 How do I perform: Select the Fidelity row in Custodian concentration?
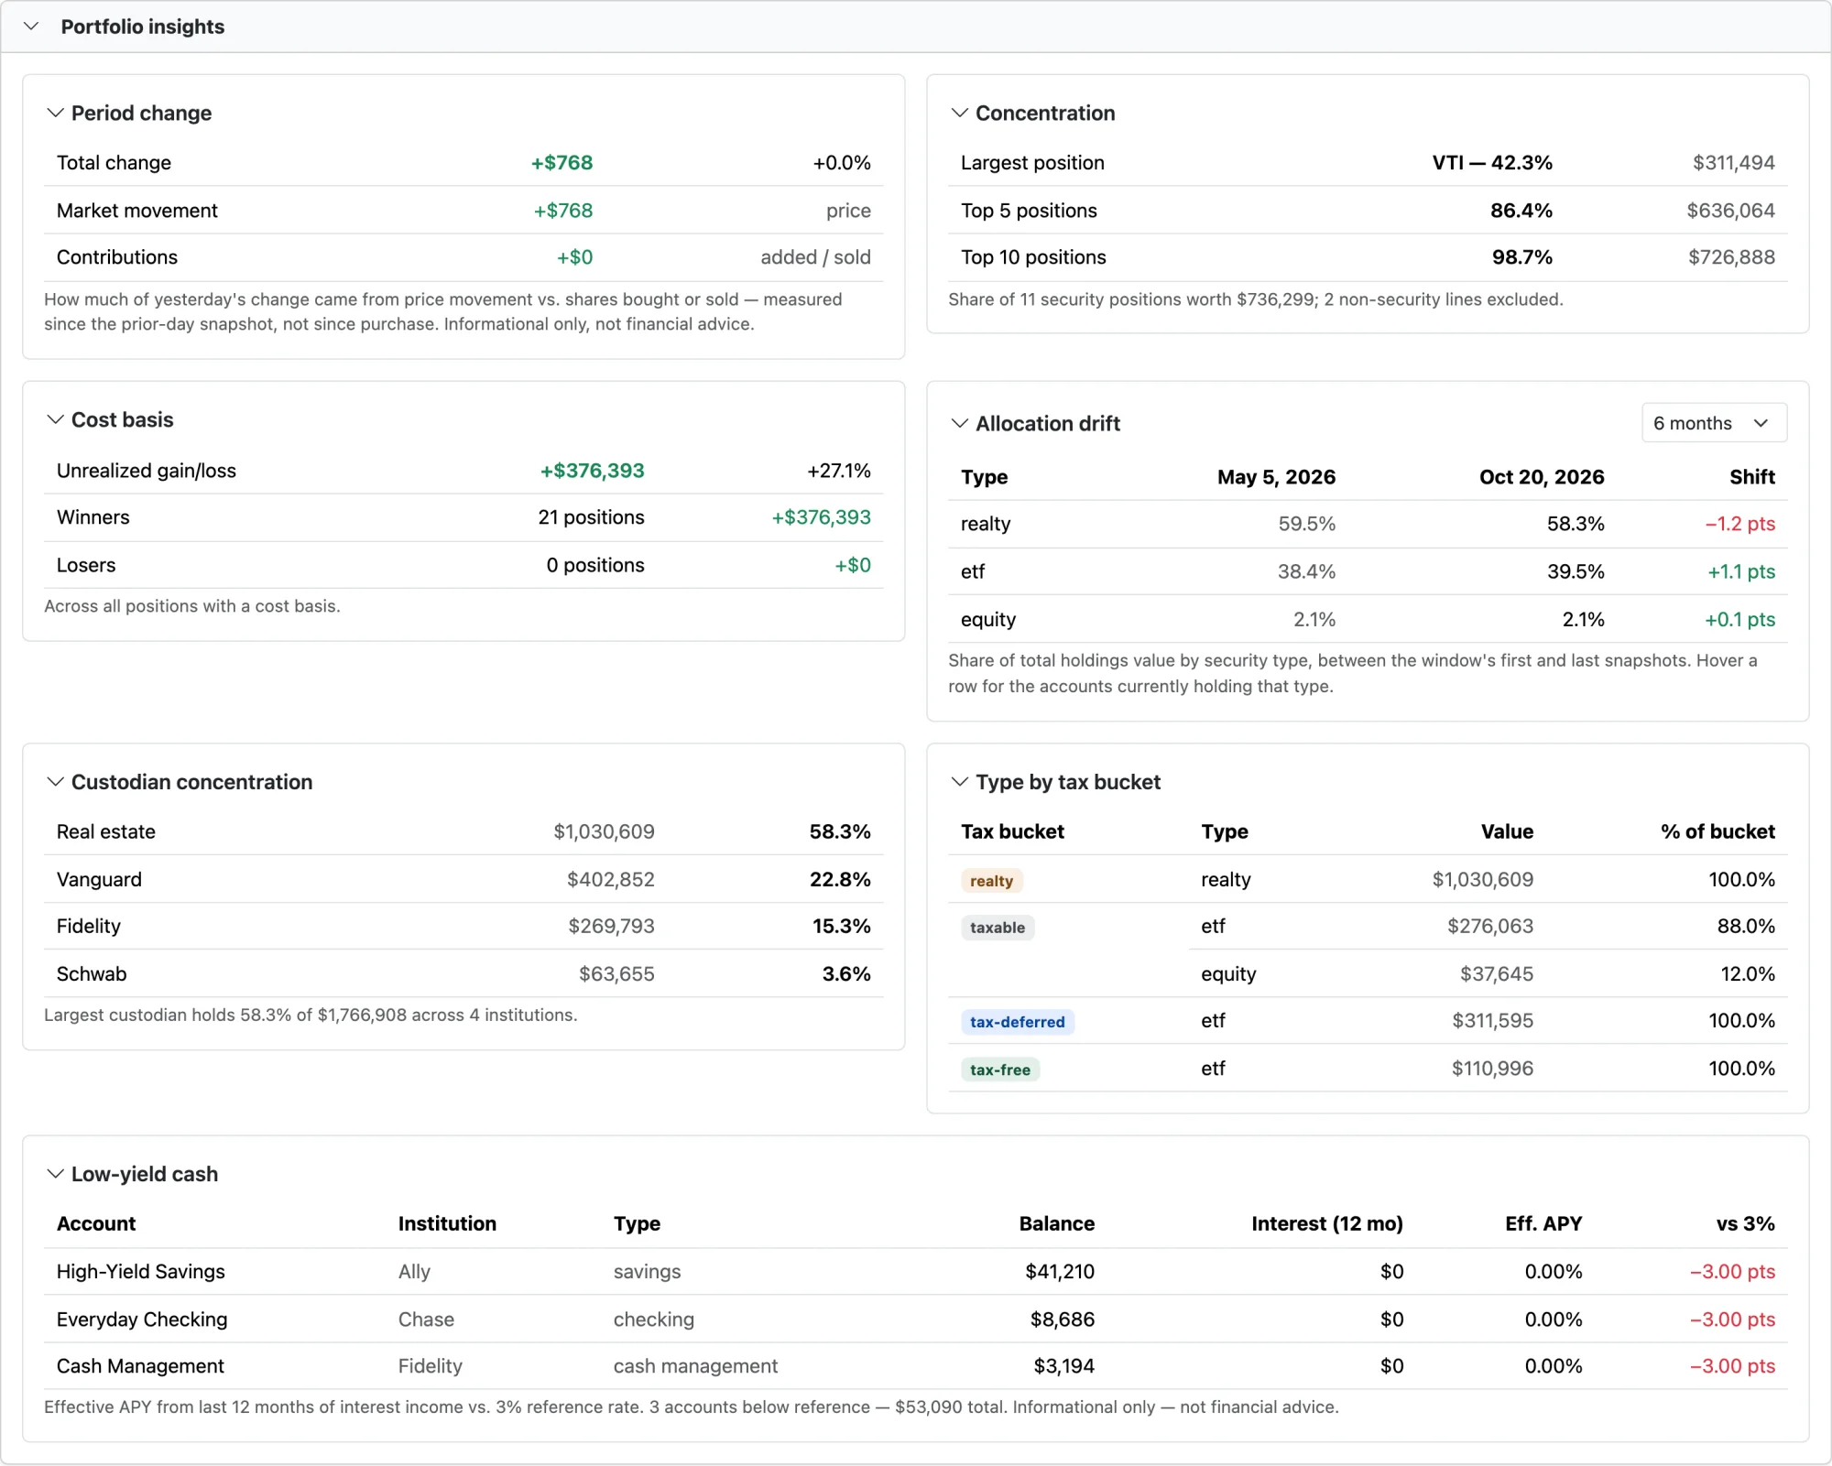pos(463,927)
